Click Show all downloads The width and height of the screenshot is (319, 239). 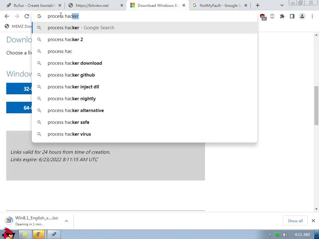(295, 221)
